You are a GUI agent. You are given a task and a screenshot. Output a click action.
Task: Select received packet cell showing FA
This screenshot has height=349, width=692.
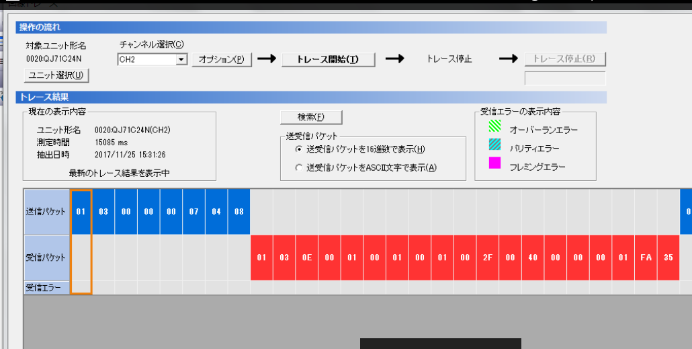646,257
